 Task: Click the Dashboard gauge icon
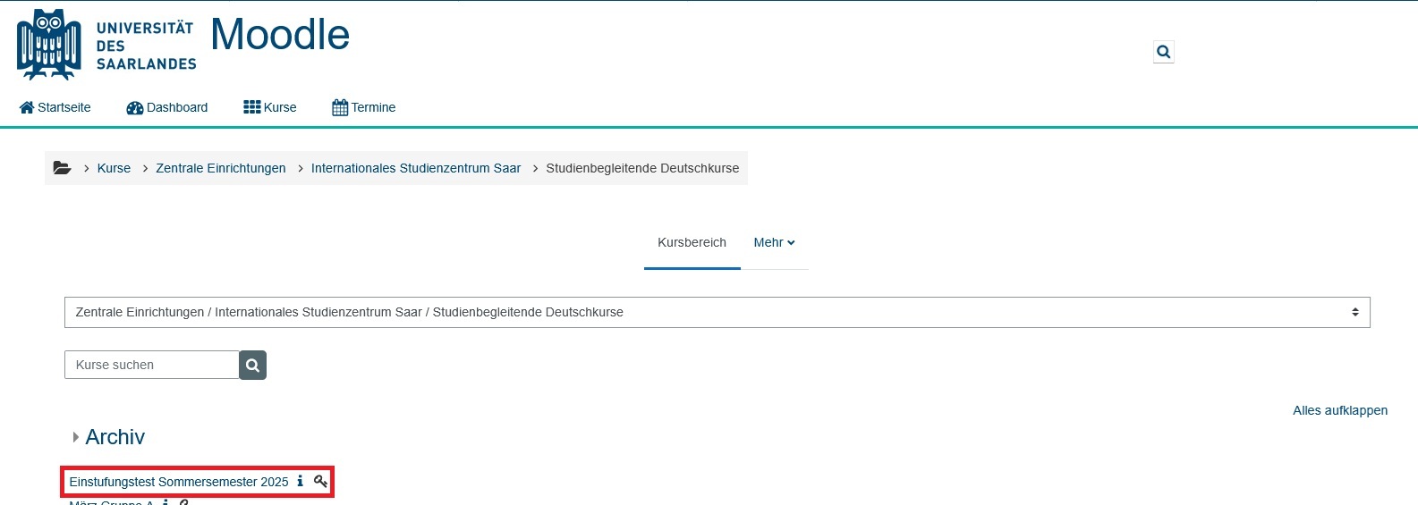[135, 107]
